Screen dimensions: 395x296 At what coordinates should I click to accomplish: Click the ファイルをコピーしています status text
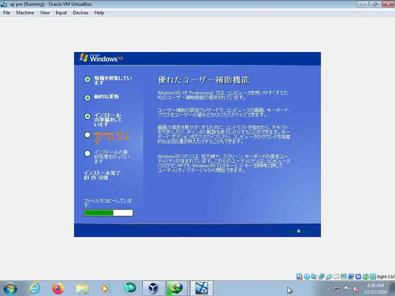(x=108, y=203)
